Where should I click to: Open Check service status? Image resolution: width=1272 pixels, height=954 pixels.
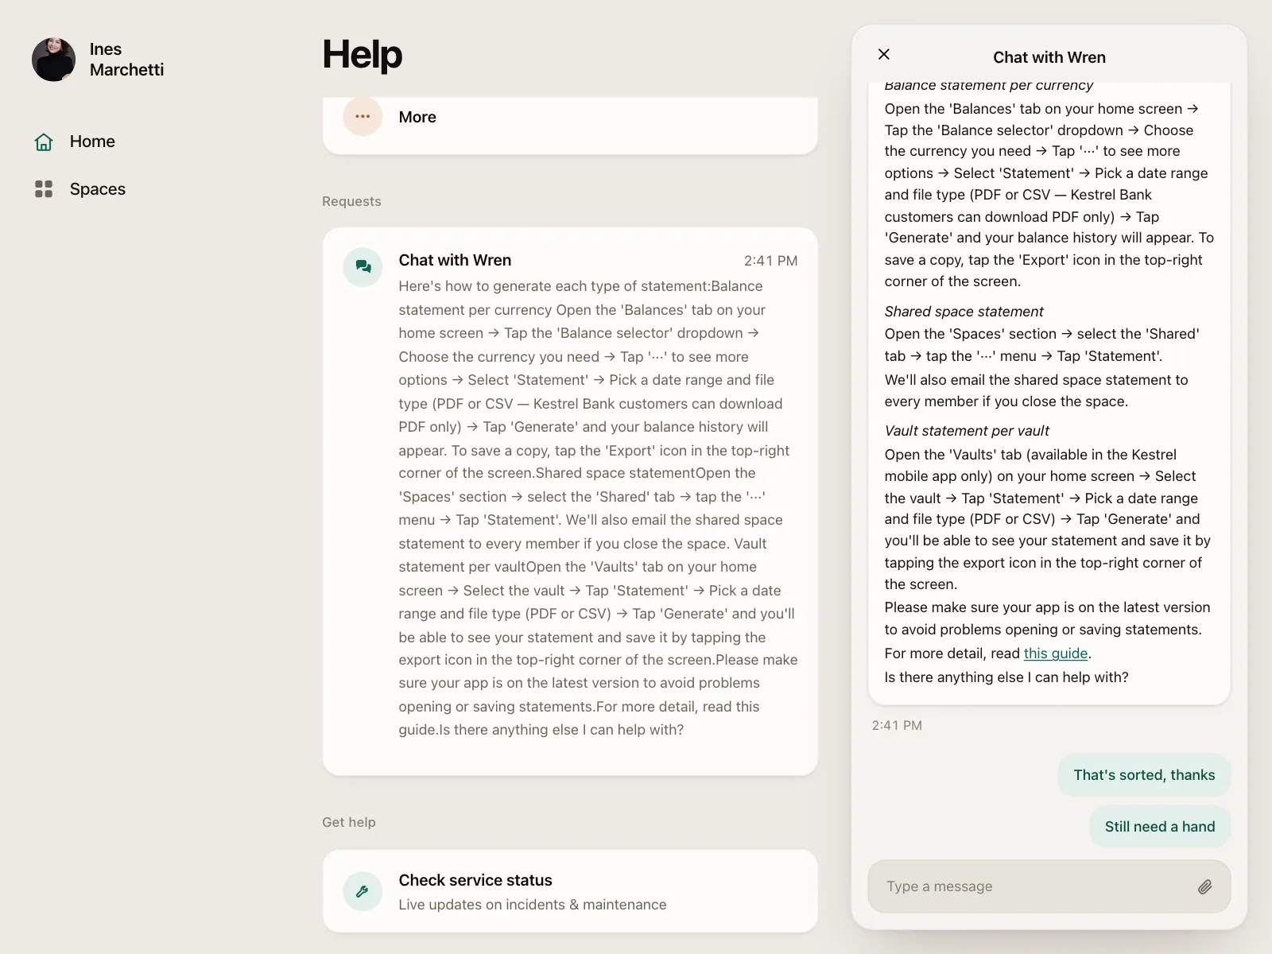(x=570, y=891)
